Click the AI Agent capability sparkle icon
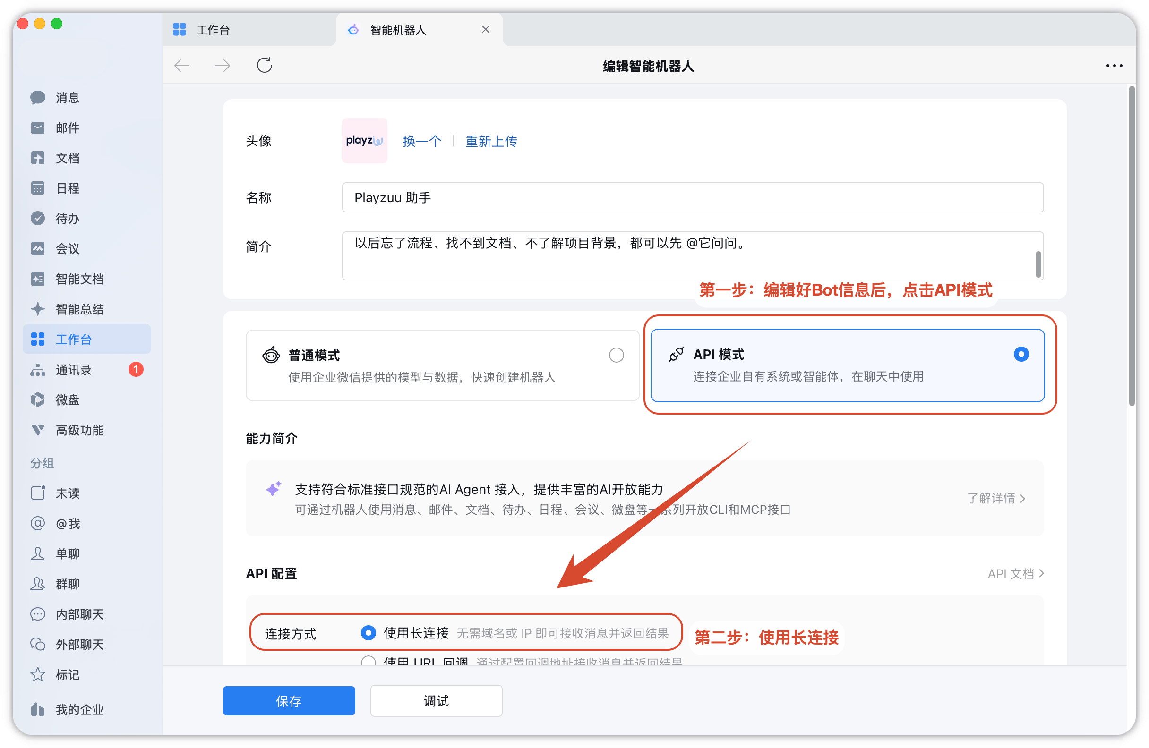The image size is (1149, 748). (274, 488)
